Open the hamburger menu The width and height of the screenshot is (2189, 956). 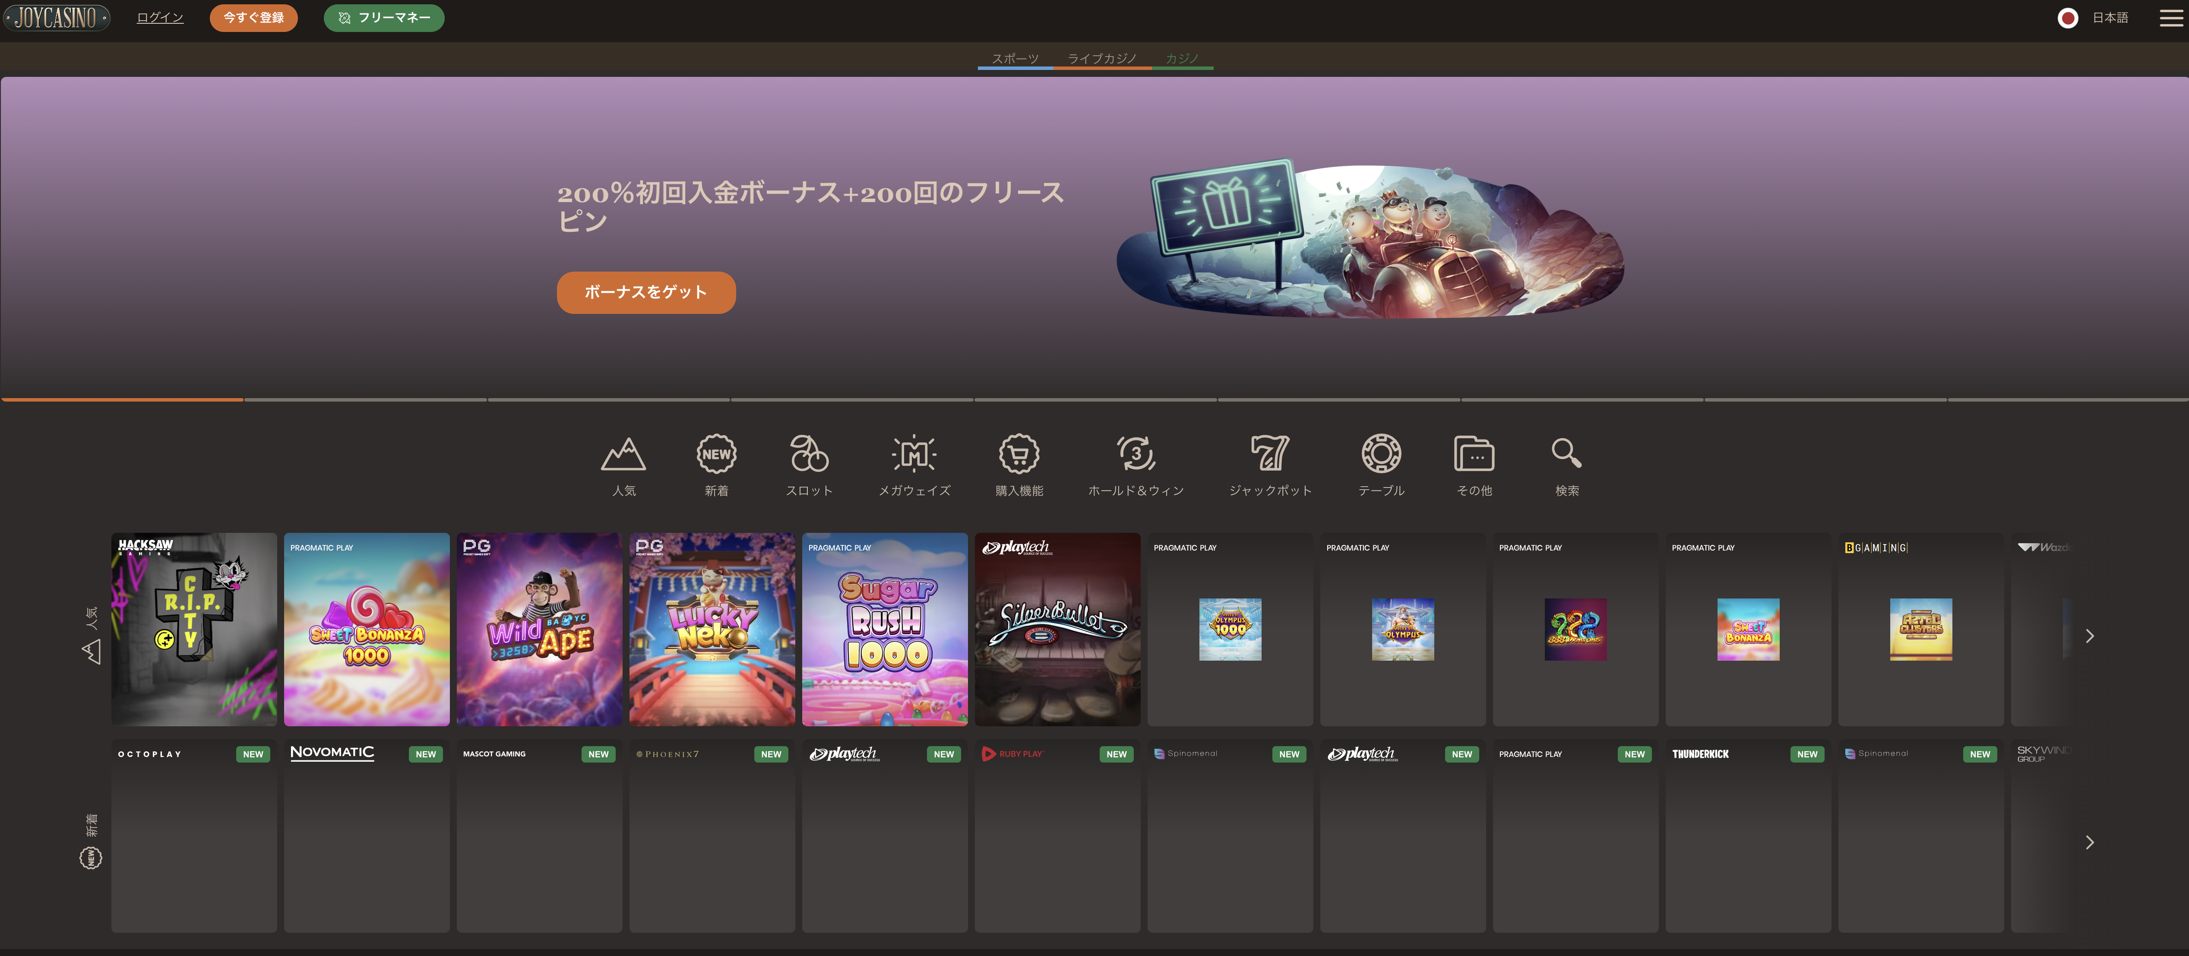pos(2170,18)
